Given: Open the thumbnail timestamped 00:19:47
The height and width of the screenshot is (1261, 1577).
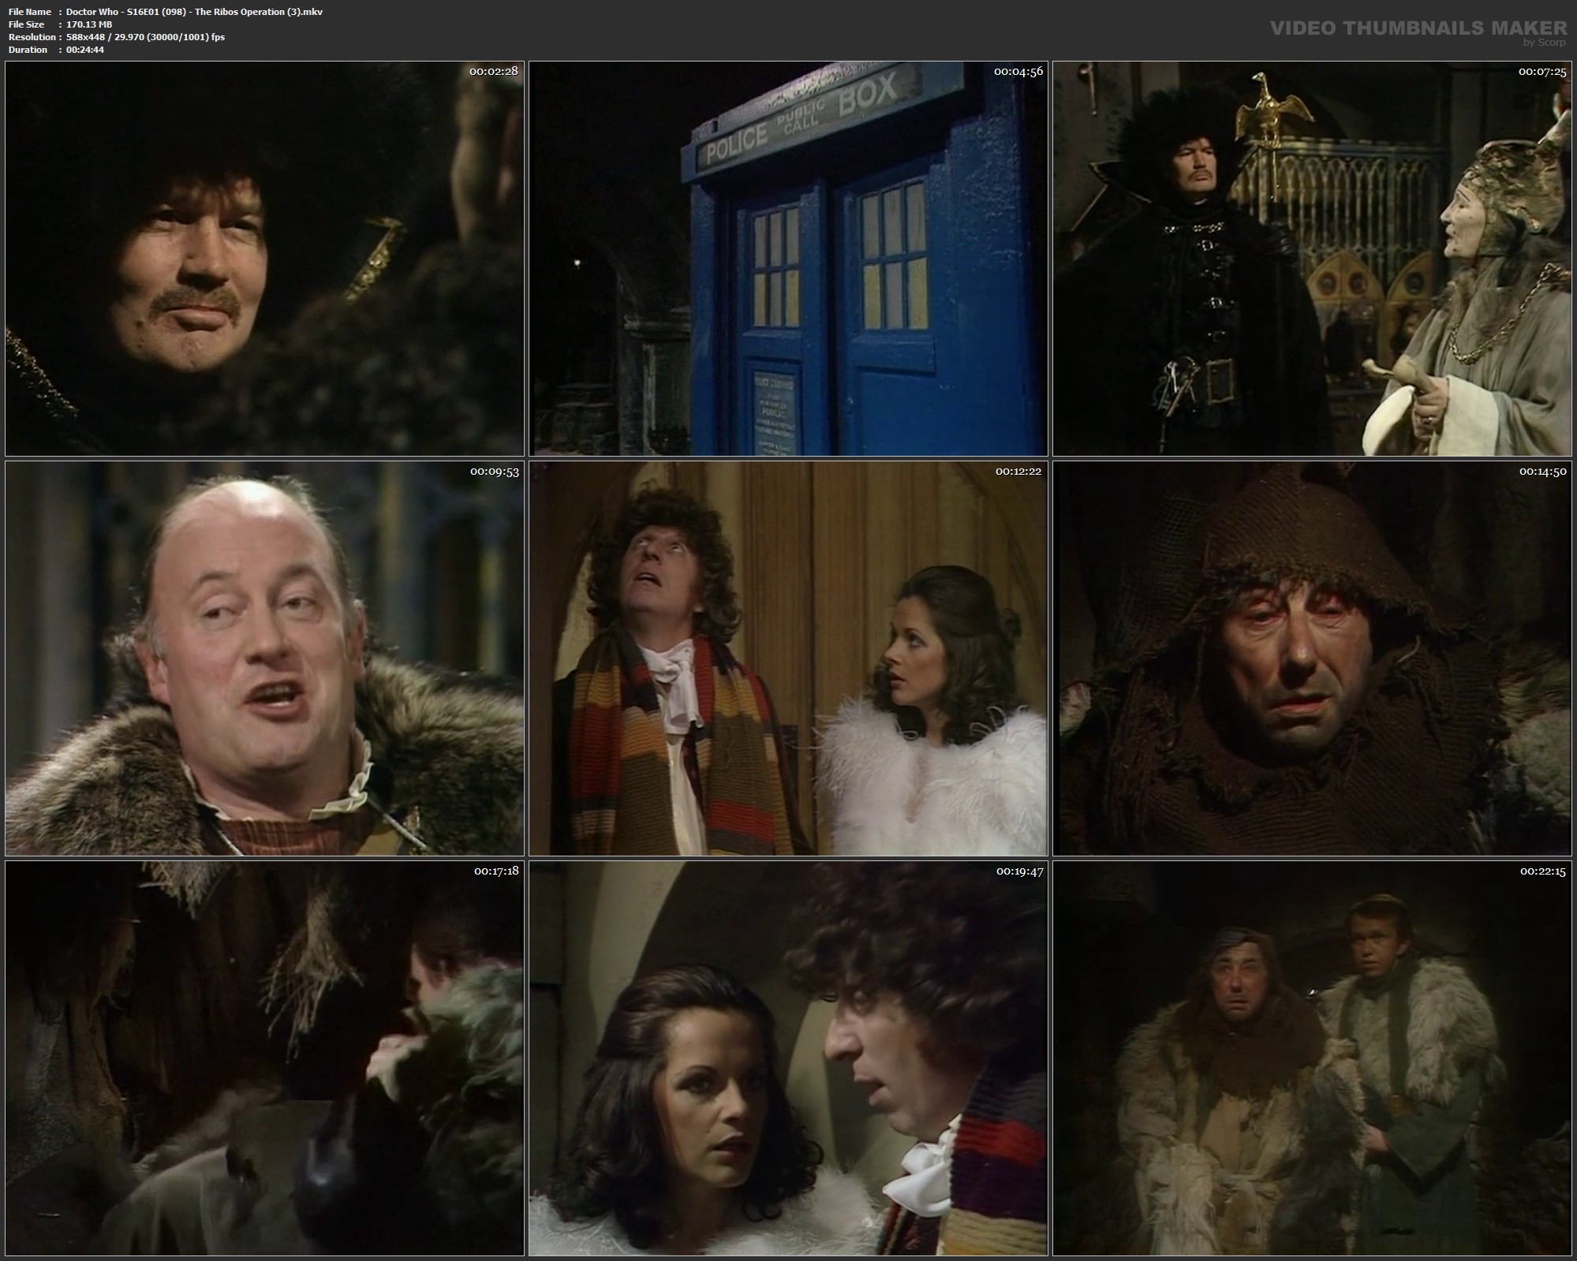Looking at the screenshot, I should (x=788, y=1058).
